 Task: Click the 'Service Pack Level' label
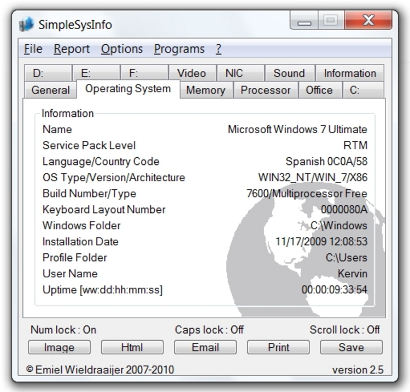tap(89, 145)
